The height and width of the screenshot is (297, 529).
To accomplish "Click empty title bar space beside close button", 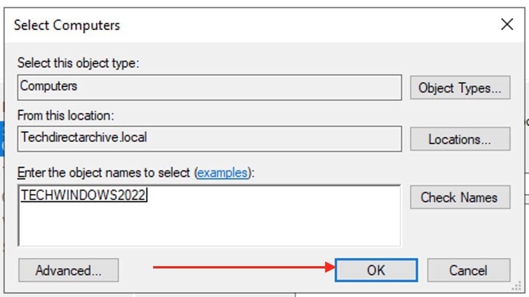I will [343, 25].
